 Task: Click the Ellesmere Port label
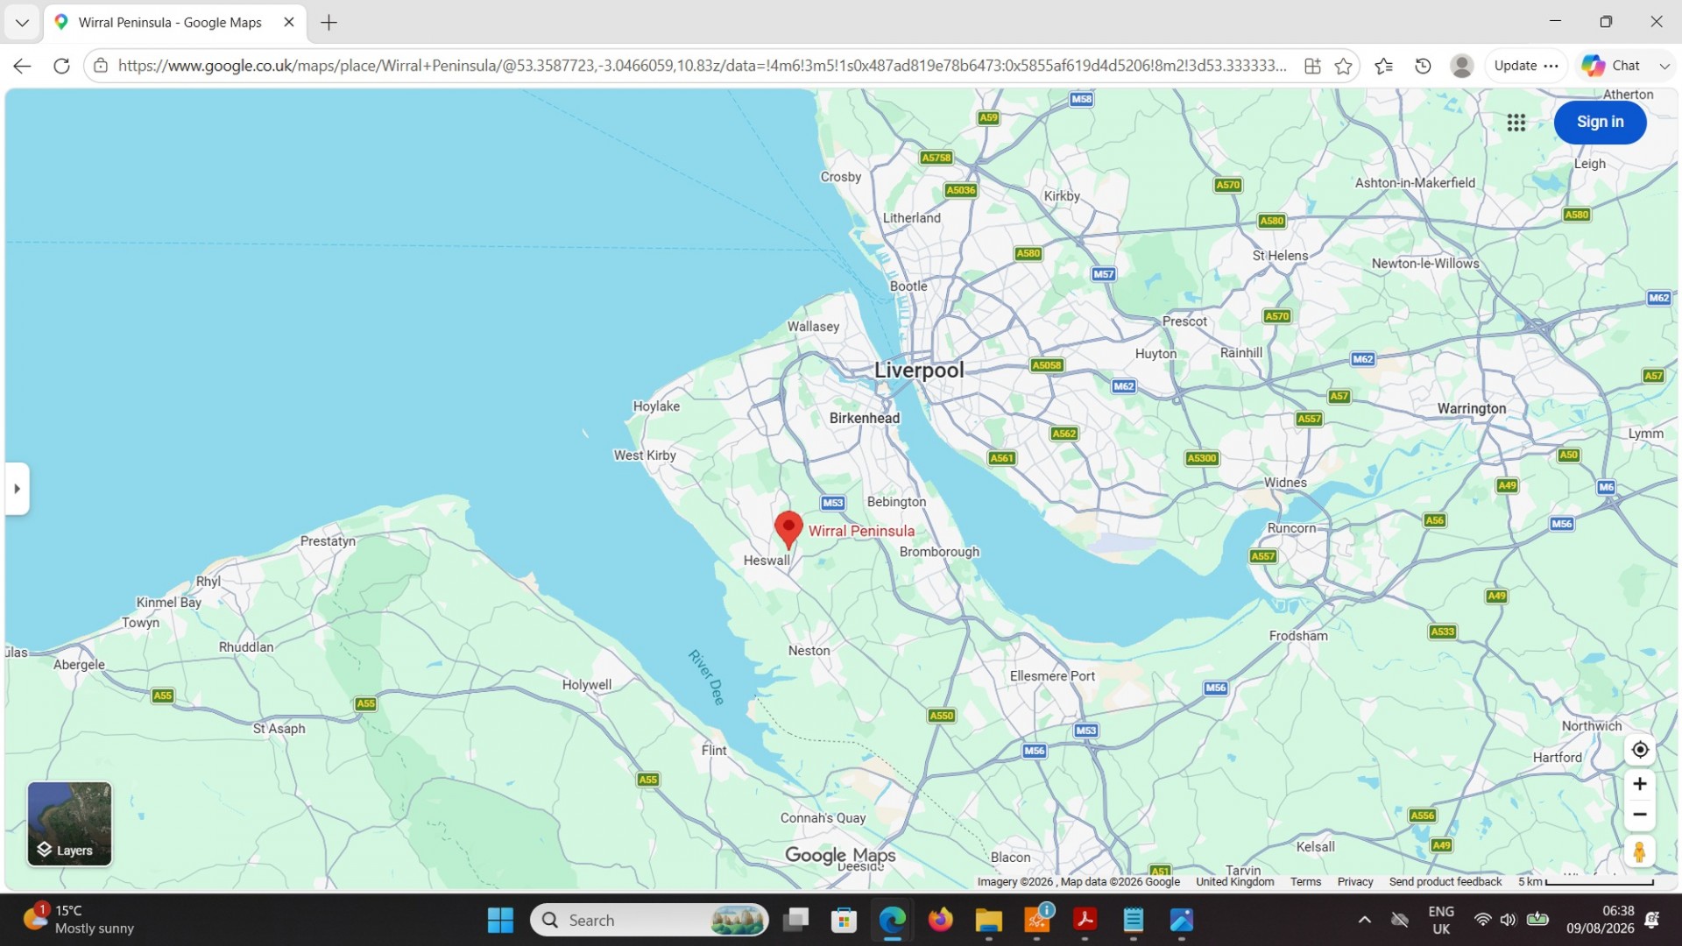(1052, 676)
